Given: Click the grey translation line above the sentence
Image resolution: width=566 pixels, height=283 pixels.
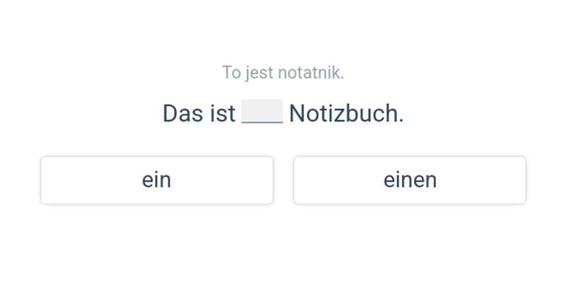Looking at the screenshot, I should click(283, 72).
